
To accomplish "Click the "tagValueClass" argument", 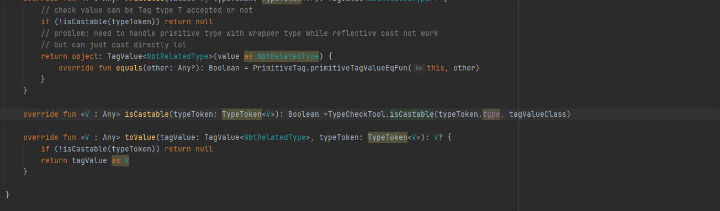I will [x=537, y=114].
